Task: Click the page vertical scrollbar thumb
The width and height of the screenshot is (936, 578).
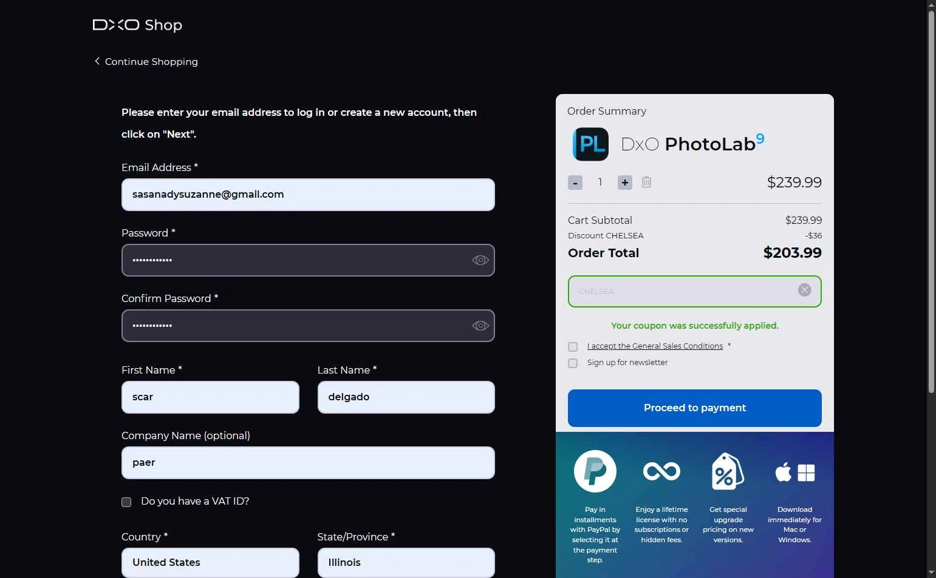Action: click(931, 202)
